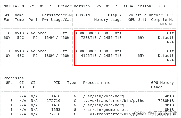Click the 68% fan speed reading

[7, 38]
